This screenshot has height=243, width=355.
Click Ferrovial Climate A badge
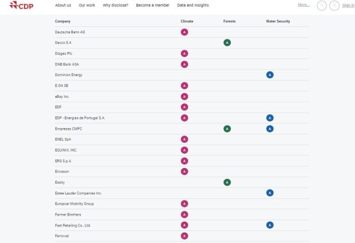184,236
